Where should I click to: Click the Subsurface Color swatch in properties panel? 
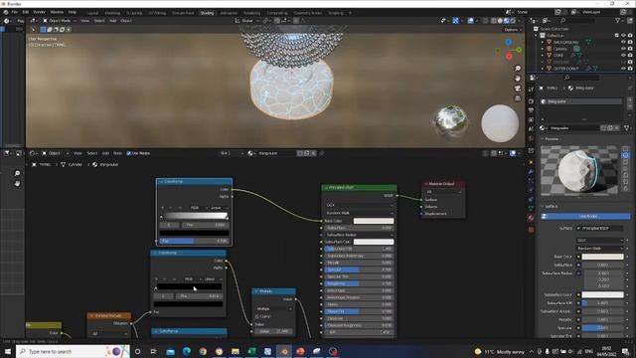click(603, 294)
